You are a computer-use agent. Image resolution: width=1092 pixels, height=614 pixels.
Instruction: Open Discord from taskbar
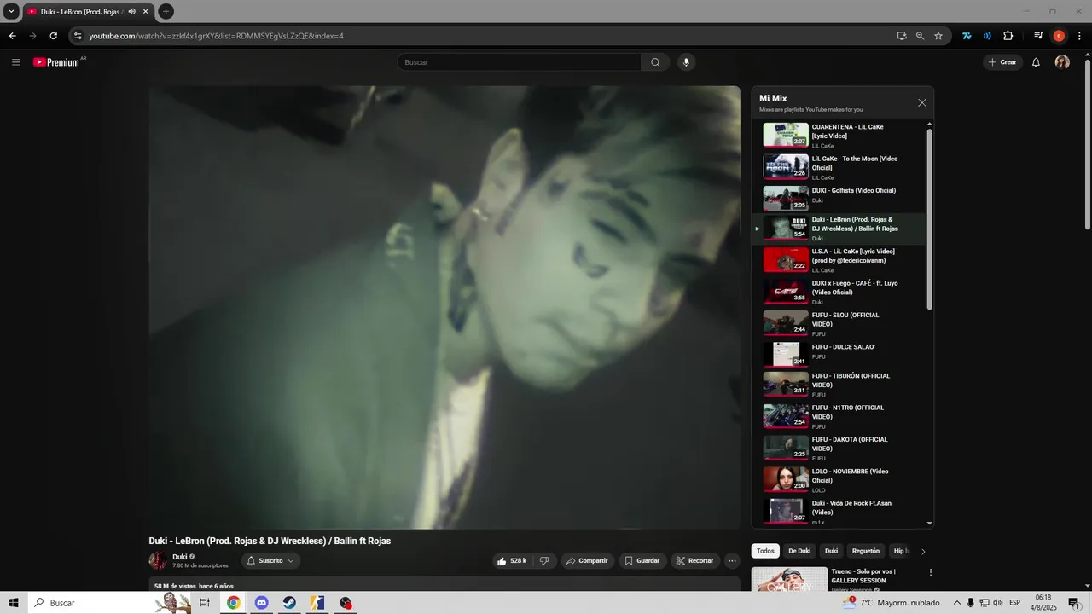pyautogui.click(x=262, y=603)
